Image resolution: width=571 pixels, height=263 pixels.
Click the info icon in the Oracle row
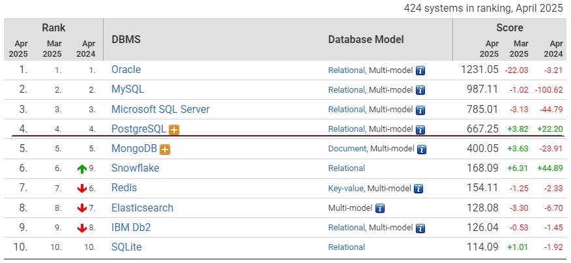pos(420,70)
